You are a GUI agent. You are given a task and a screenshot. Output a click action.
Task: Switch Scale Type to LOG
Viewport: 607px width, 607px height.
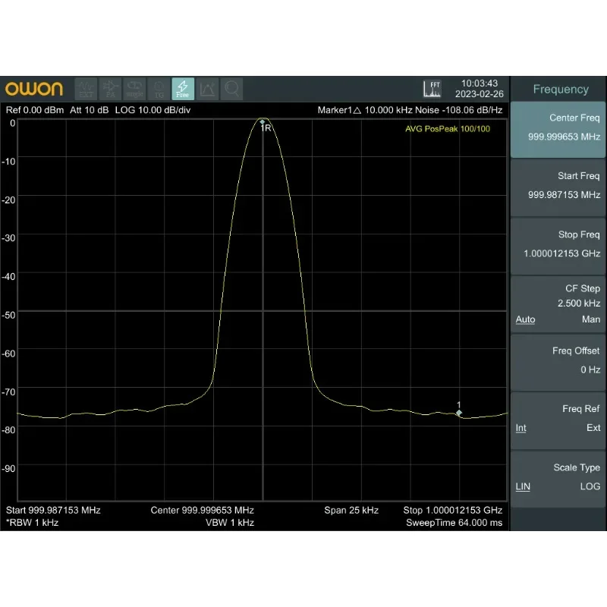590,486
